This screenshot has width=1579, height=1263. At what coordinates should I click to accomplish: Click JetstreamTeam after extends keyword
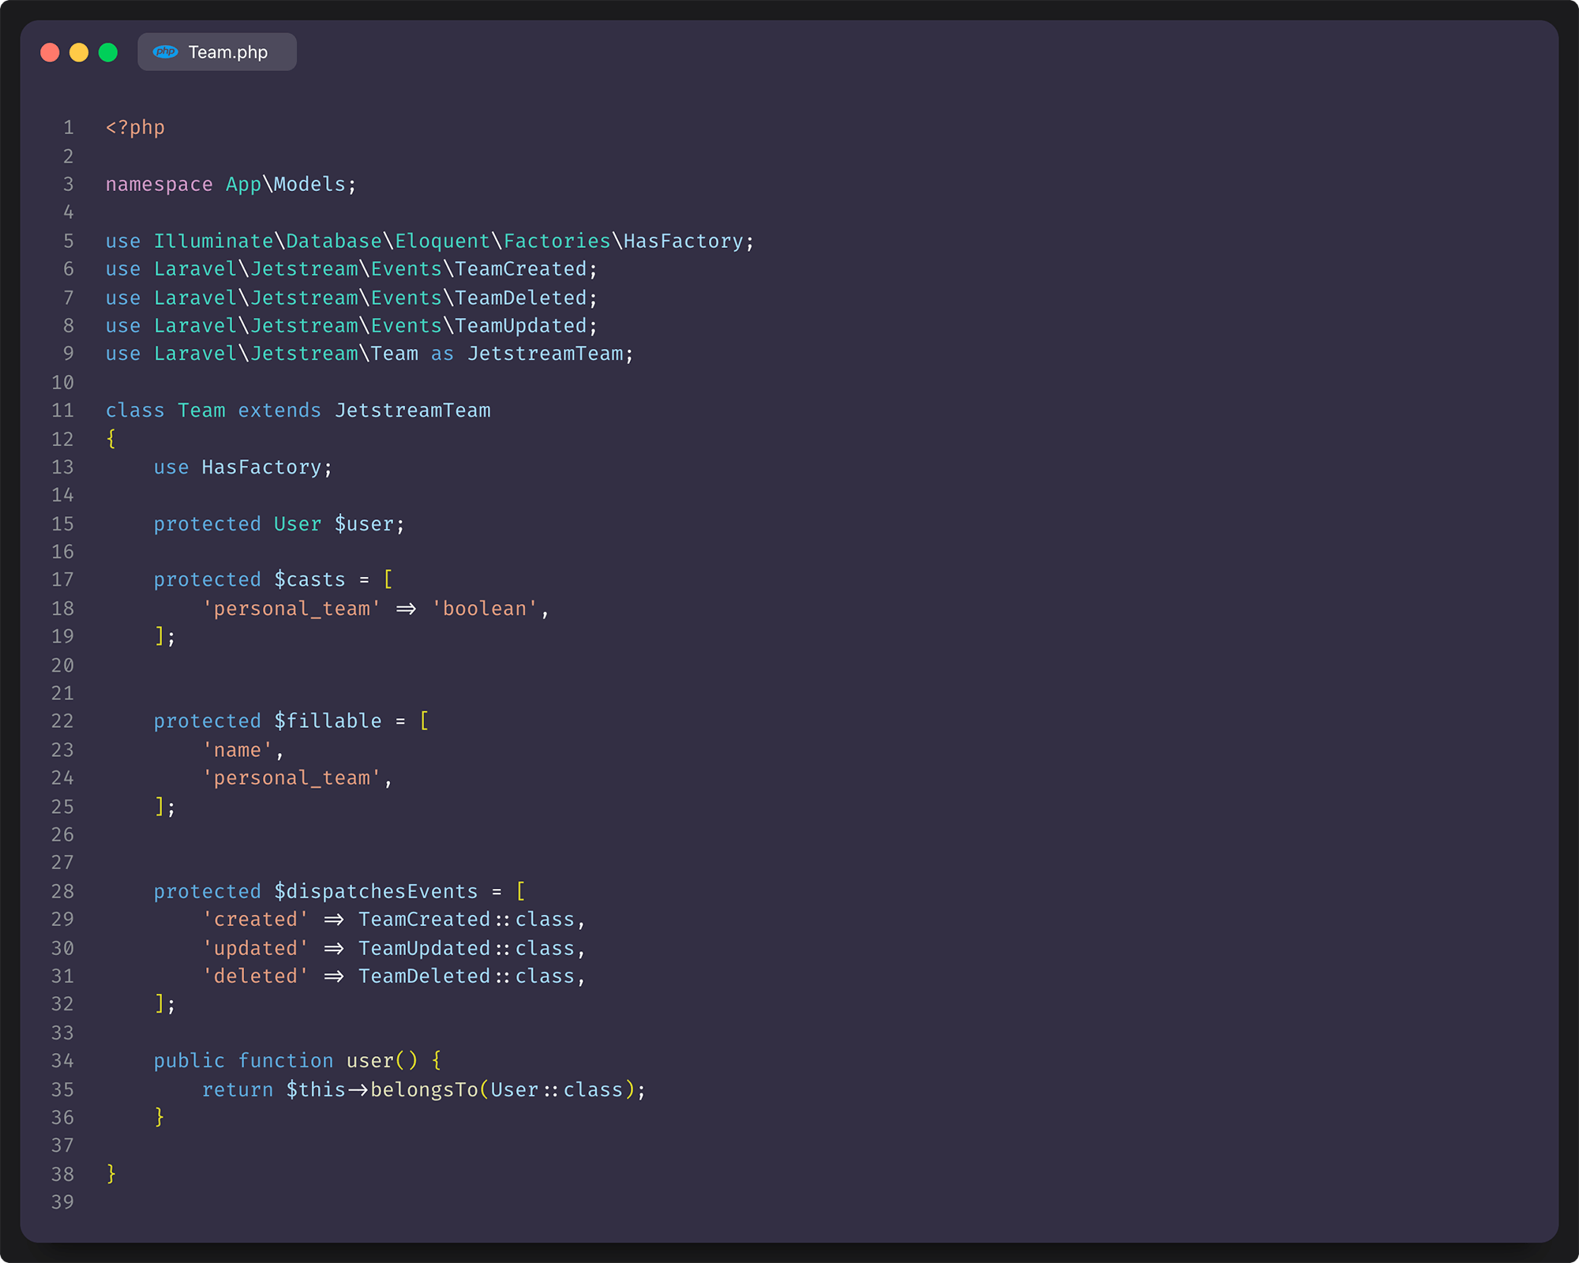[412, 410]
